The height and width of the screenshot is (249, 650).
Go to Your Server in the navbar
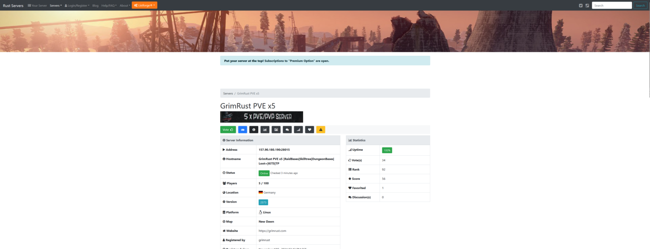click(x=37, y=5)
